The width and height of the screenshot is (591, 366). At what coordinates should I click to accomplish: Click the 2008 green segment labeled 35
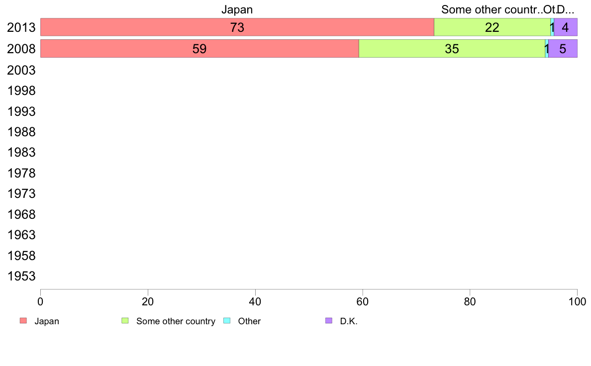pos(452,49)
